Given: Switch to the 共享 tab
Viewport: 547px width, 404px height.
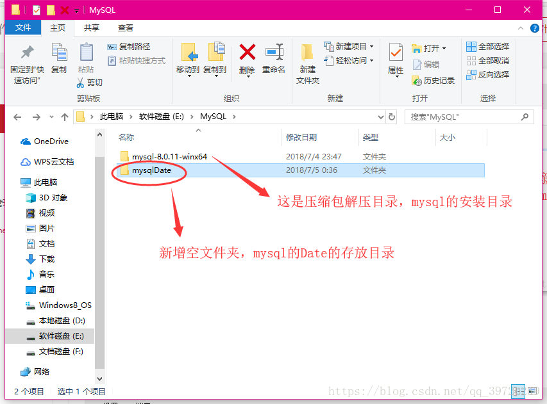Looking at the screenshot, I should (x=92, y=28).
